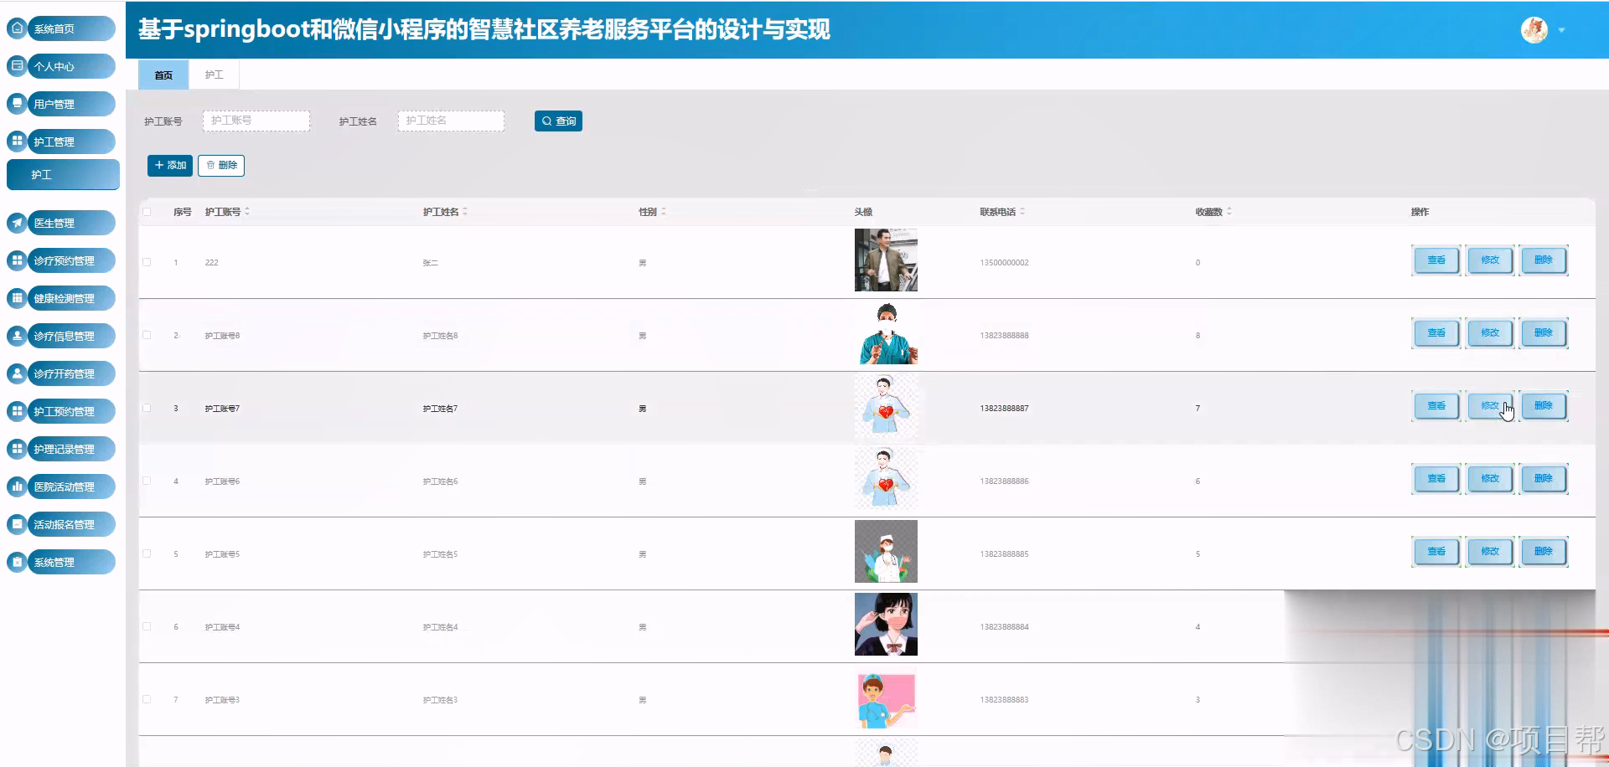Click the 护工预约管理 grid icon
Image resolution: width=1609 pixels, height=767 pixels.
click(x=17, y=410)
